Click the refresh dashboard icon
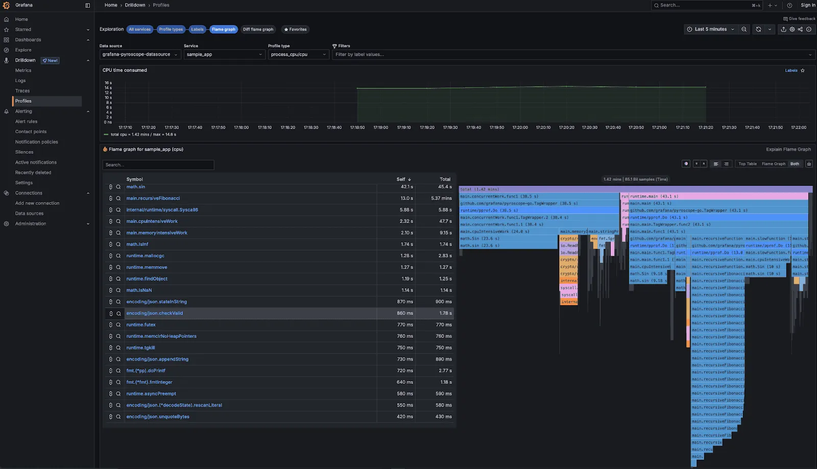Viewport: 817px width, 469px height. [x=759, y=29]
